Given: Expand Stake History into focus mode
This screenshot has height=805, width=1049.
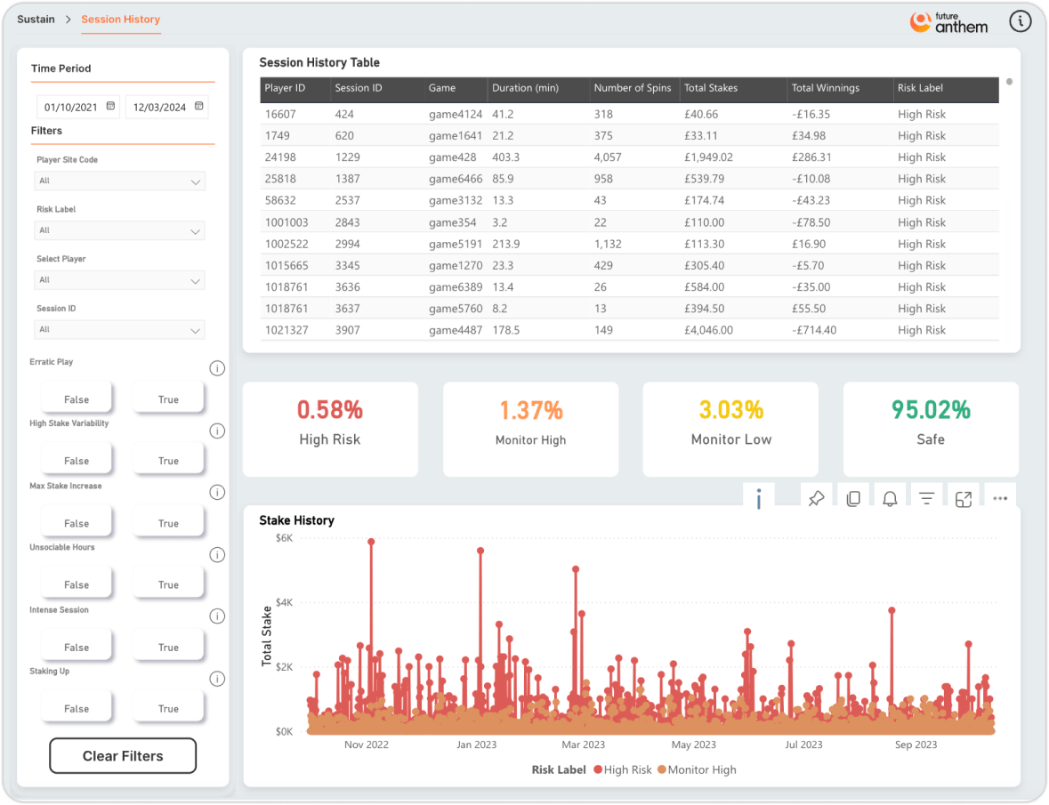Looking at the screenshot, I should coord(964,499).
